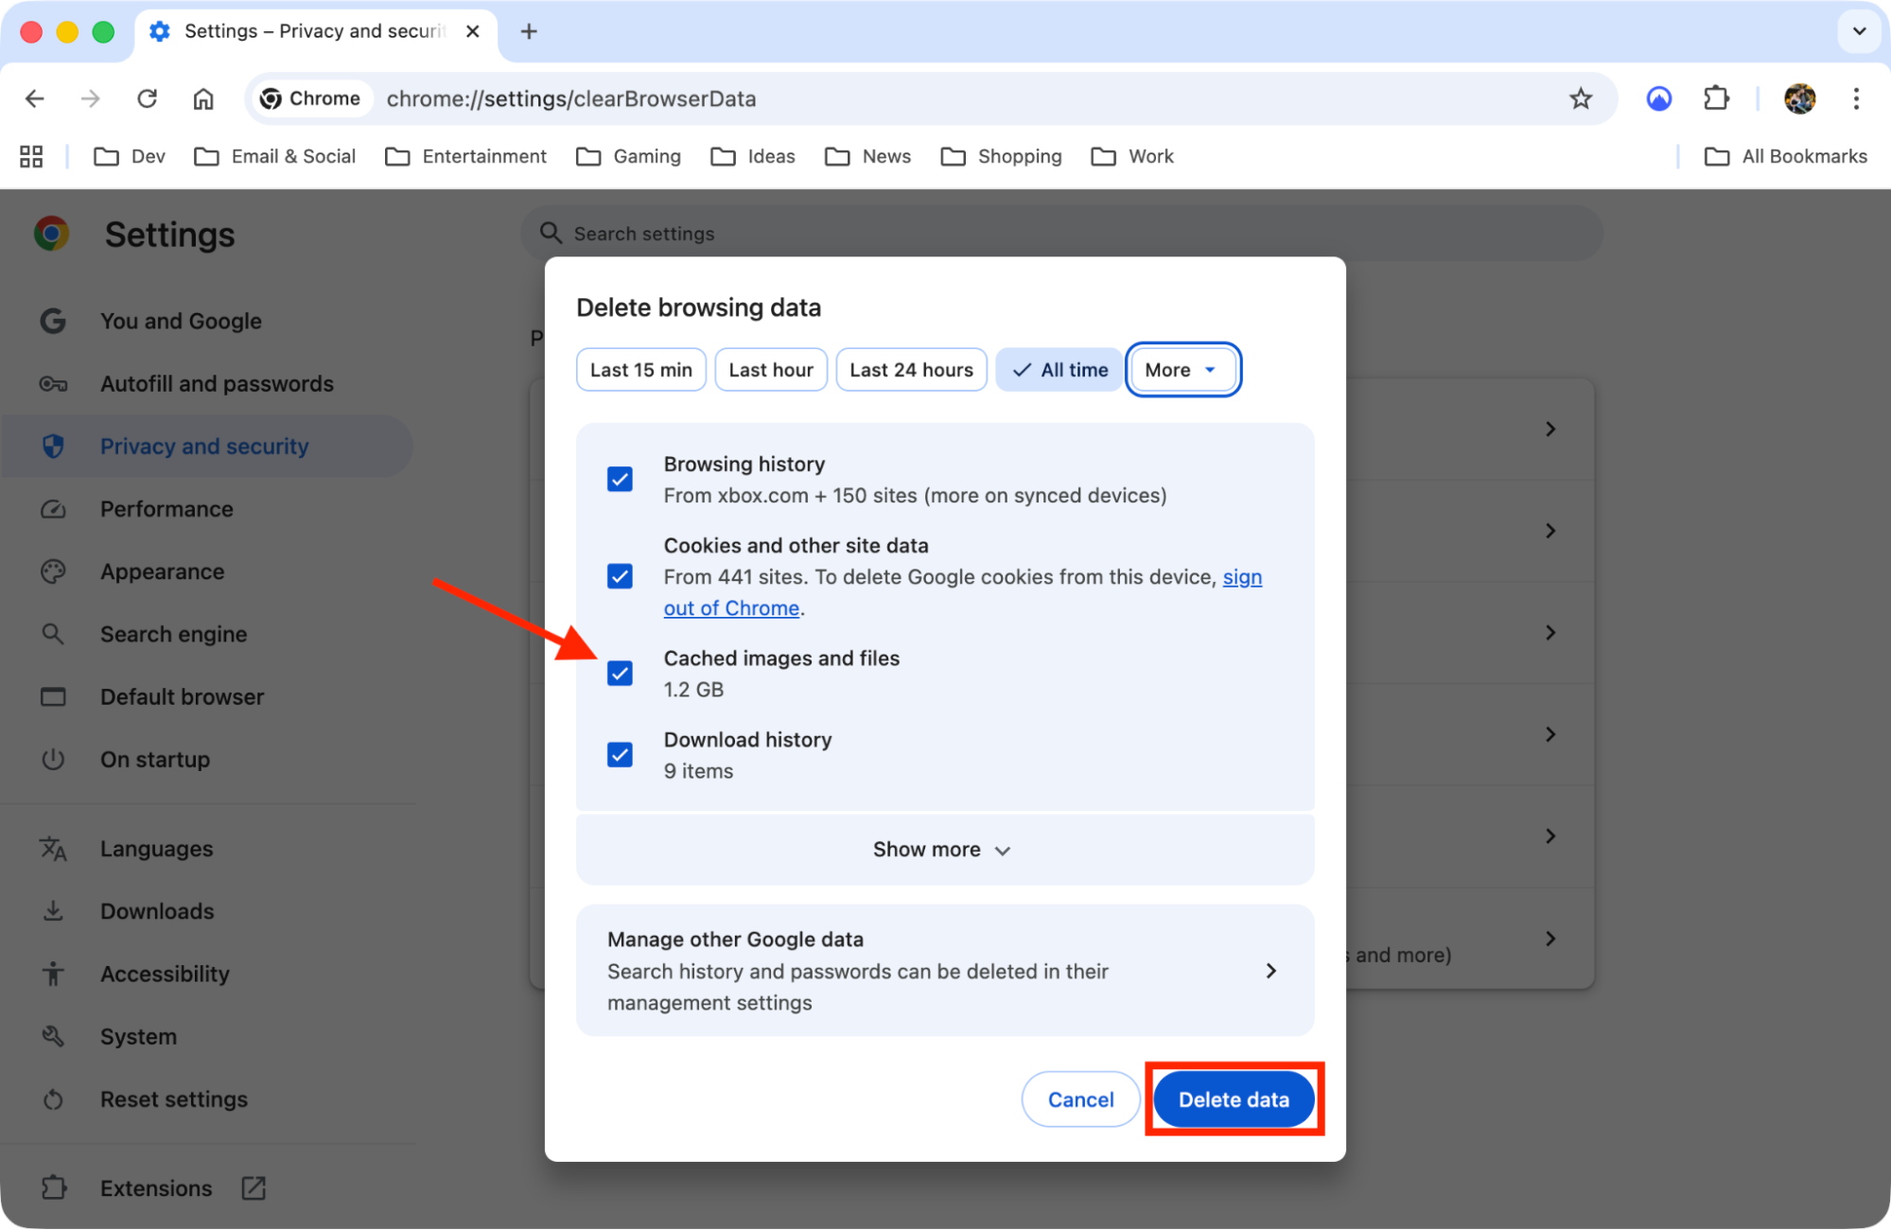
Task: Select the All time range option
Action: pyautogui.click(x=1058, y=369)
